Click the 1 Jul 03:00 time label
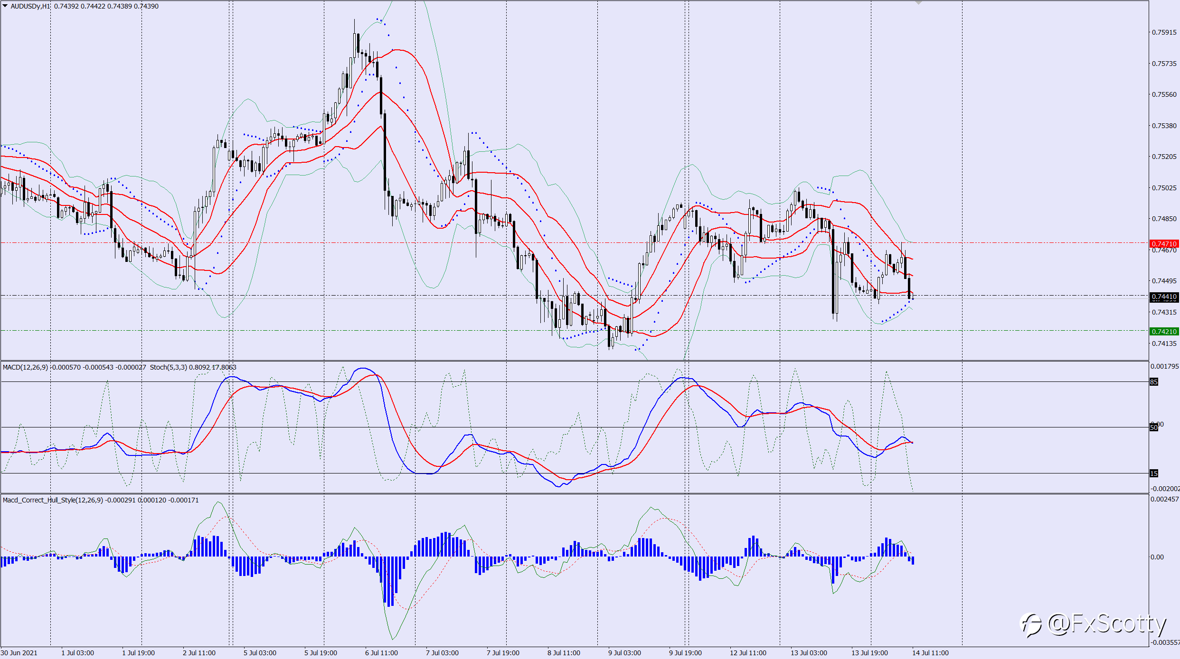 tap(78, 653)
